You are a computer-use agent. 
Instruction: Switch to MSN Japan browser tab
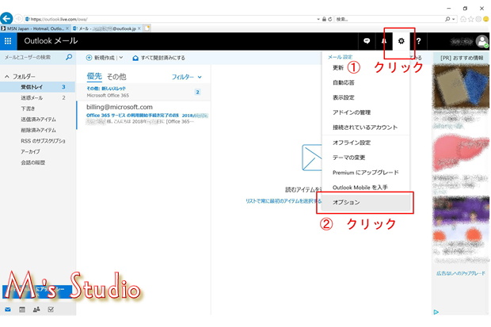[x=36, y=29]
